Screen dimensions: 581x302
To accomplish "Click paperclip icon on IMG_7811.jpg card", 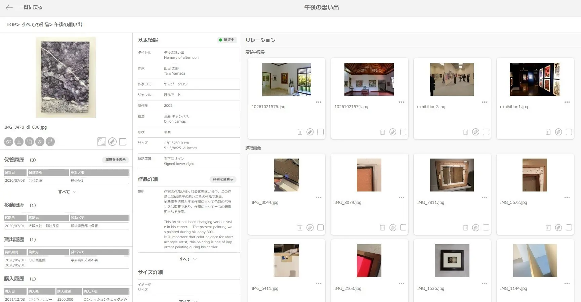I will [476, 228].
